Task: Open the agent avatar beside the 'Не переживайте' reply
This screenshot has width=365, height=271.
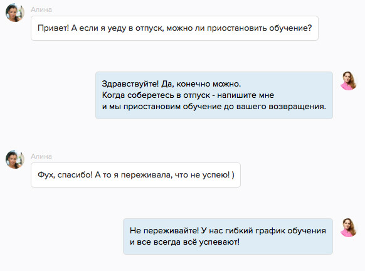Action: (x=349, y=228)
